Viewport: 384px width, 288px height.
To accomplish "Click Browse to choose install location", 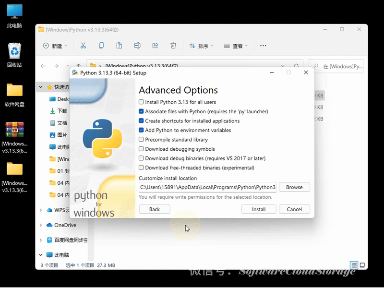I will click(x=294, y=187).
